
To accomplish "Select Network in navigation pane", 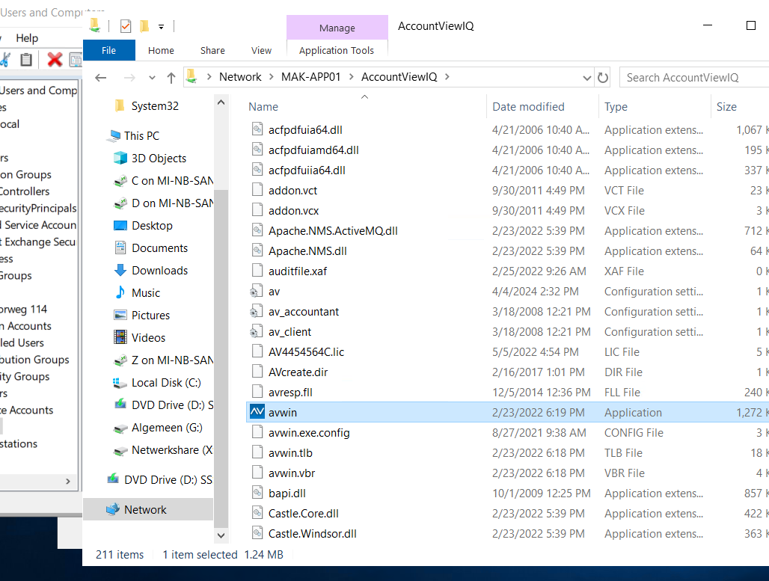I will click(x=148, y=509).
